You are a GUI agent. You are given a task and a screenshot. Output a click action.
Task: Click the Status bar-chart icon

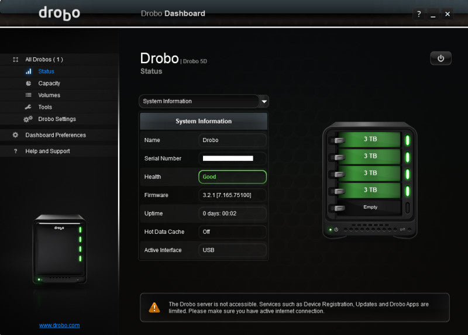click(x=28, y=71)
